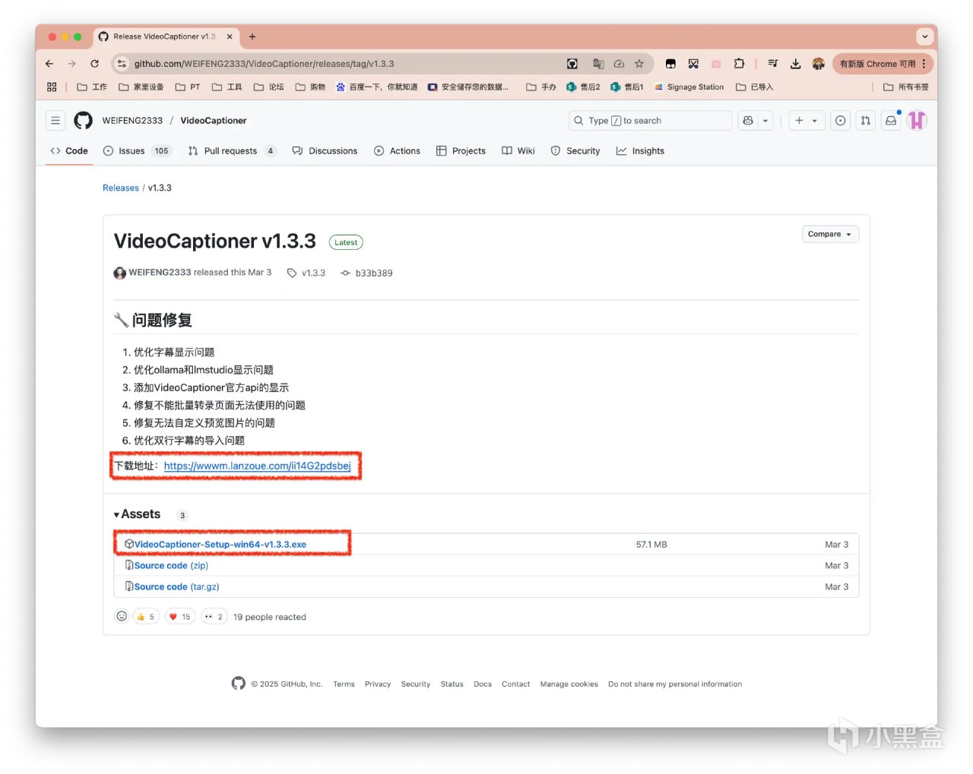
Task: Open the 家里设备 bookmarks folder
Action: (141, 87)
